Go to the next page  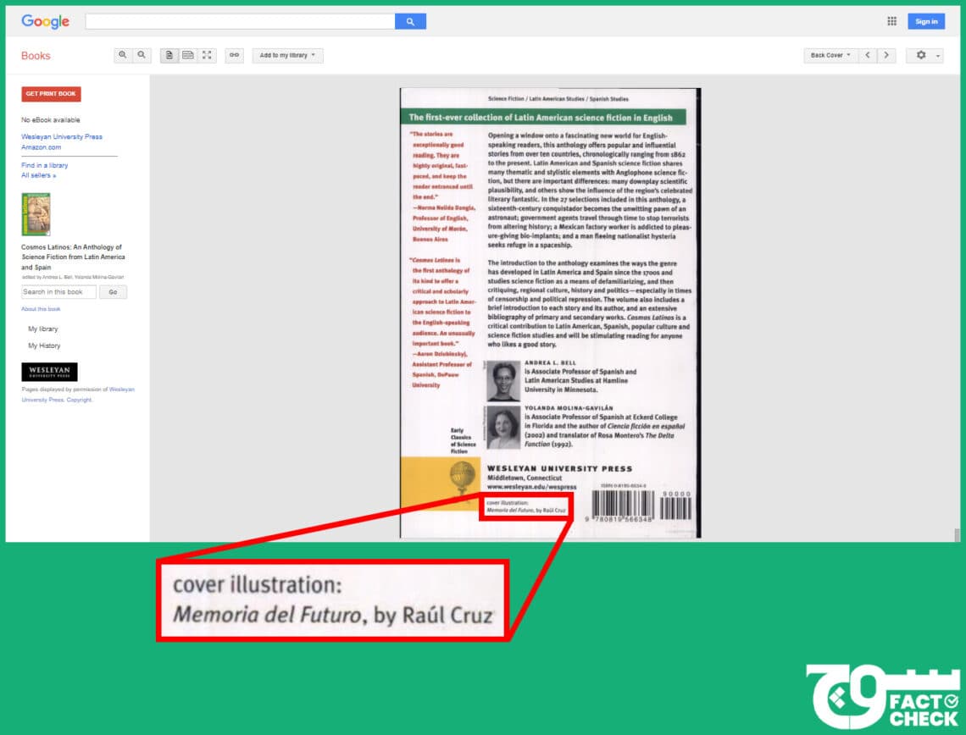tap(886, 55)
